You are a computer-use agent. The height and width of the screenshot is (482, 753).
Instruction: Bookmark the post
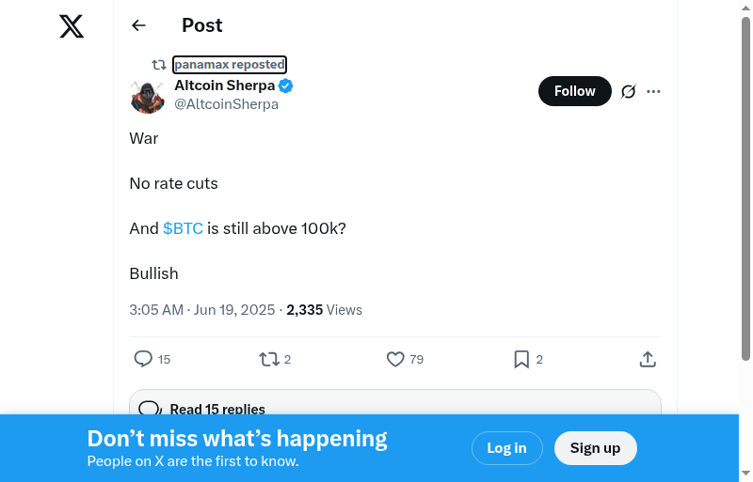tap(521, 359)
